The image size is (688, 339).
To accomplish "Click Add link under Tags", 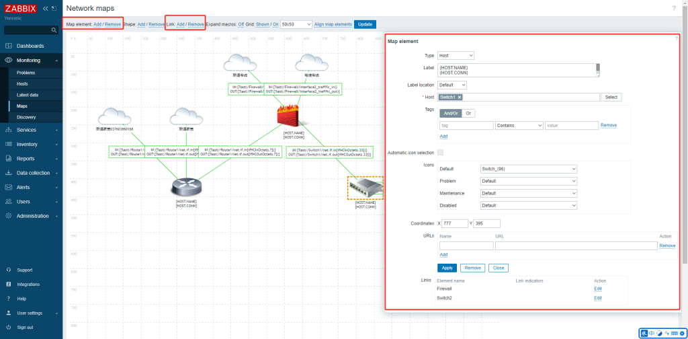I will [x=443, y=137].
